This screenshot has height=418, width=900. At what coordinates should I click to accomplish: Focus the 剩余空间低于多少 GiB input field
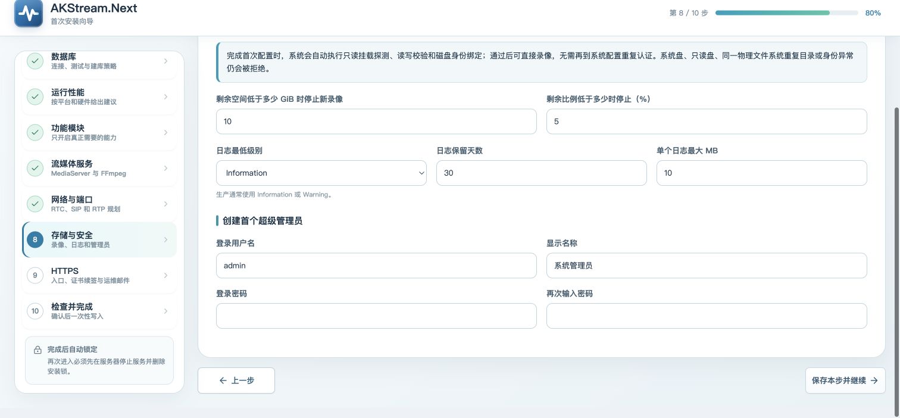click(376, 121)
